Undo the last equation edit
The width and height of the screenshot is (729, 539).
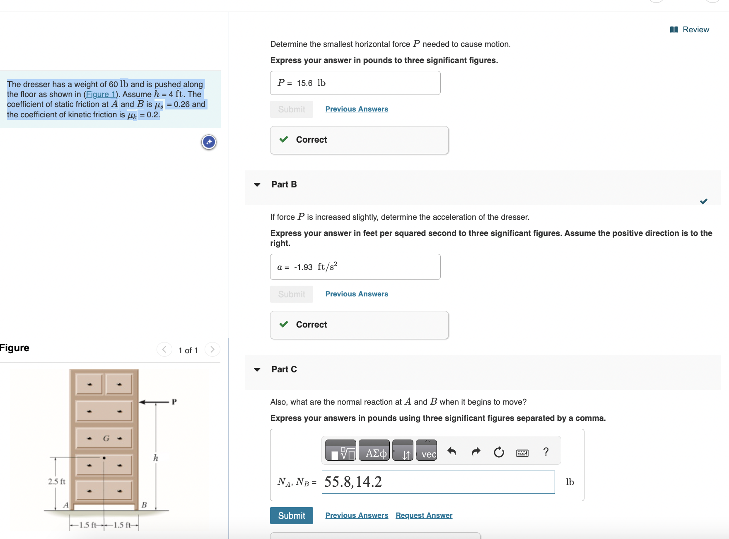point(451,452)
